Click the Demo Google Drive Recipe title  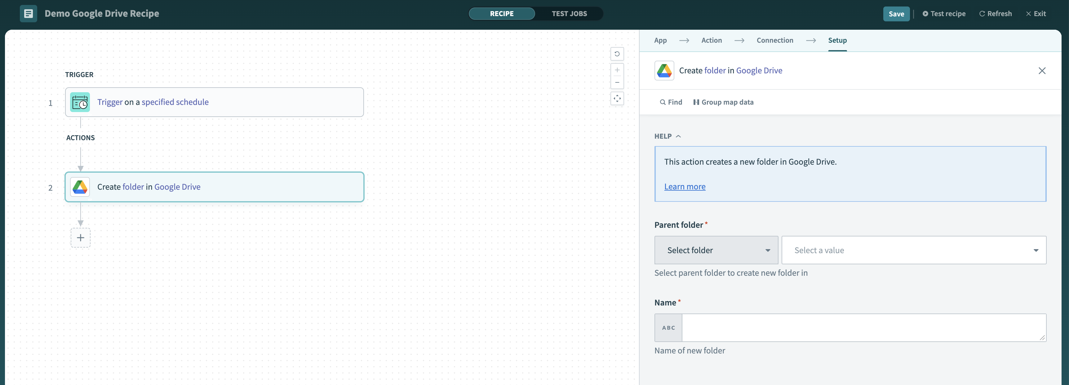[102, 14]
